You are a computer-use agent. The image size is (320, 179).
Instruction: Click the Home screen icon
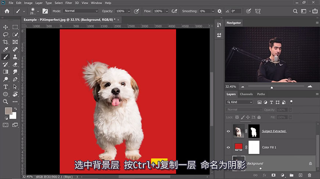(7, 11)
